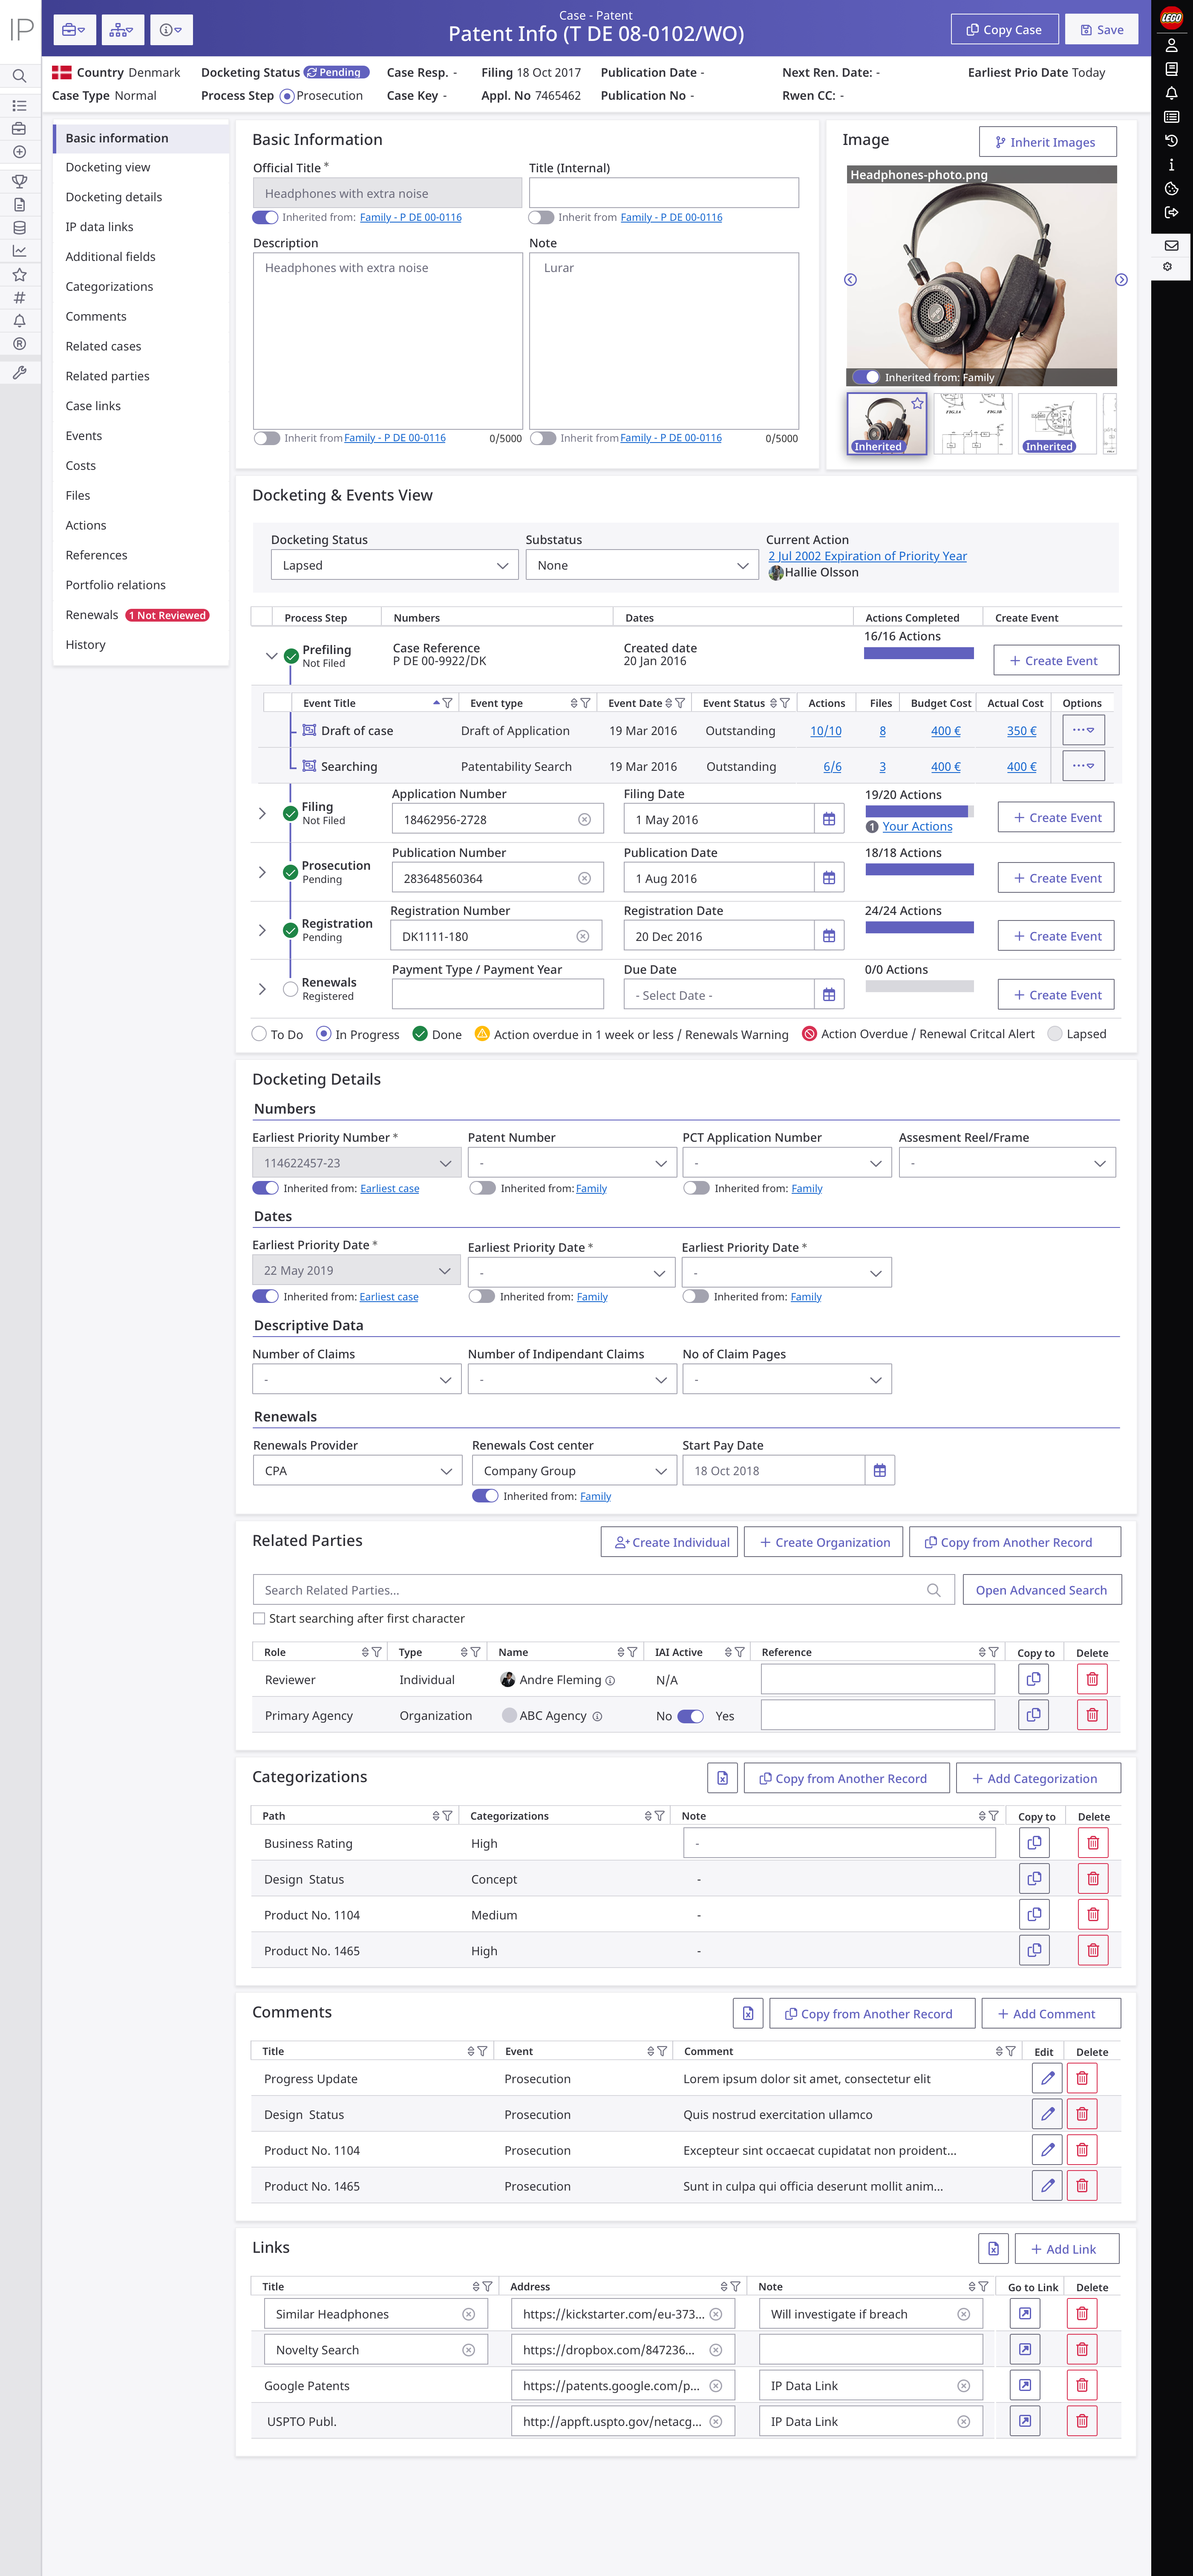The height and width of the screenshot is (2576, 1193).
Task: Toggle Official Title inherited from family switch
Action: 265,217
